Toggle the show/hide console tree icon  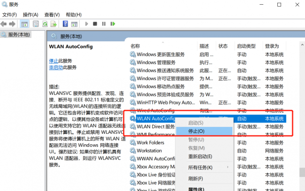point(24,24)
